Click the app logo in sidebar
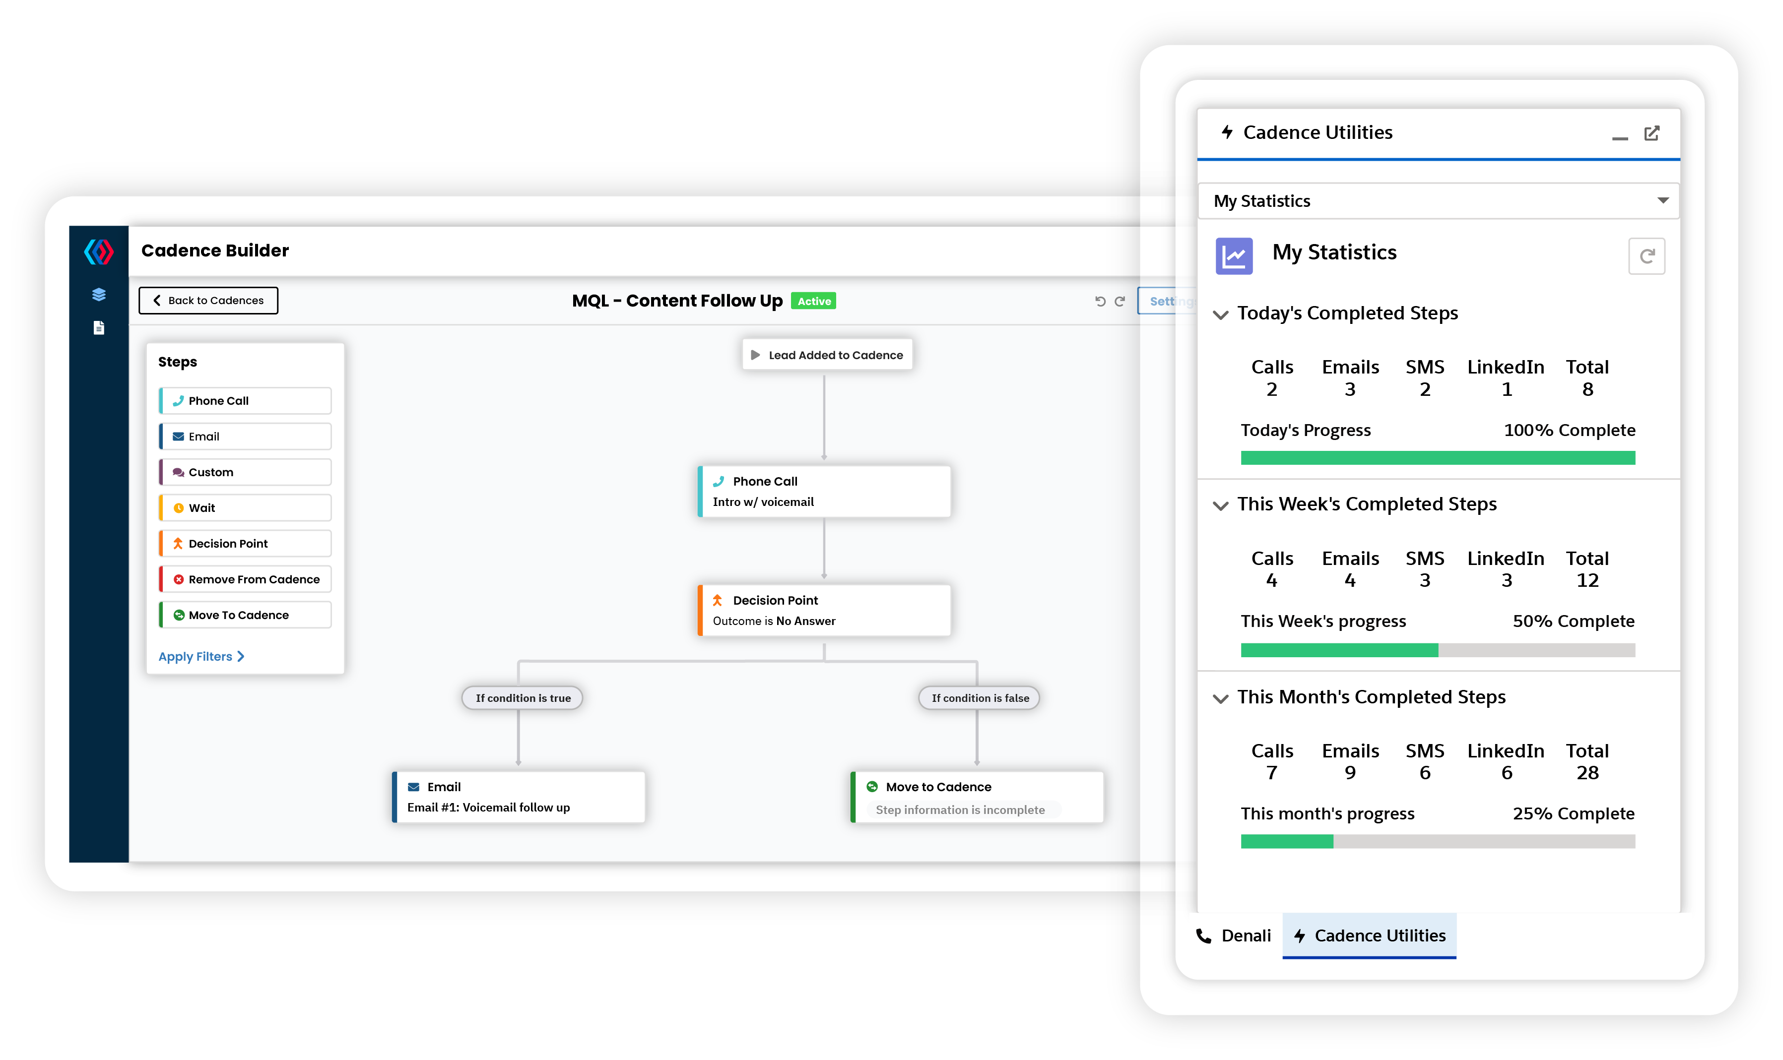The height and width of the screenshot is (1060, 1783). 99,251
